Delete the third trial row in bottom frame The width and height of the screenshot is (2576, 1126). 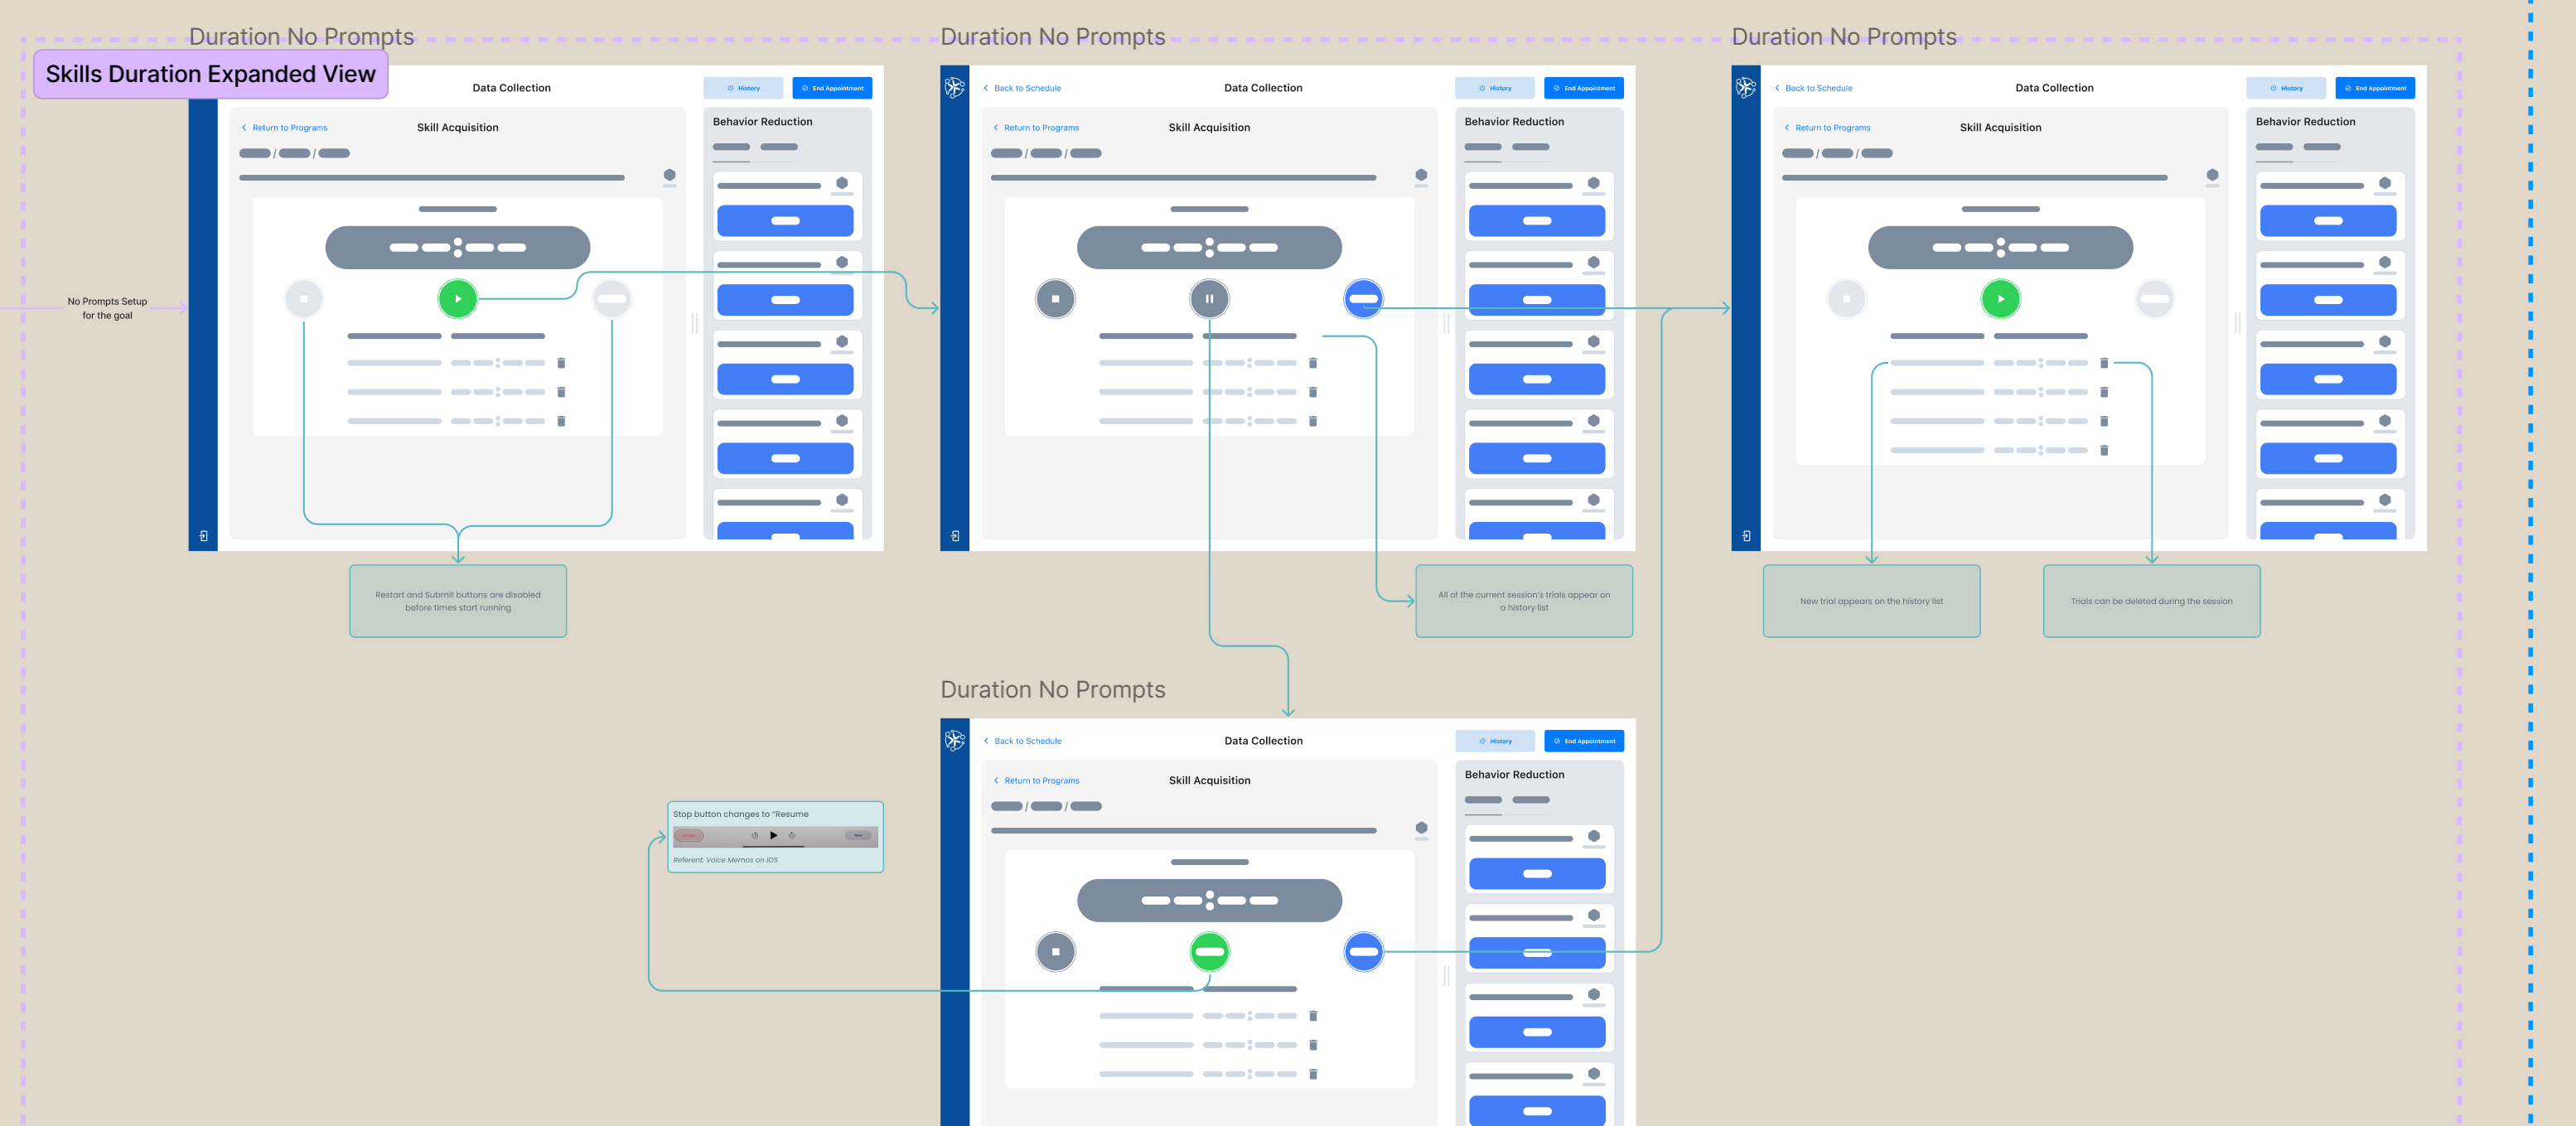[x=1313, y=1074]
